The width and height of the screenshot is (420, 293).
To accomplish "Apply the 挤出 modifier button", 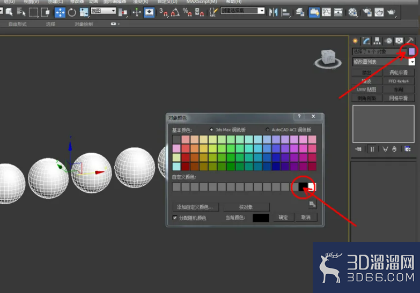I will point(367,72).
